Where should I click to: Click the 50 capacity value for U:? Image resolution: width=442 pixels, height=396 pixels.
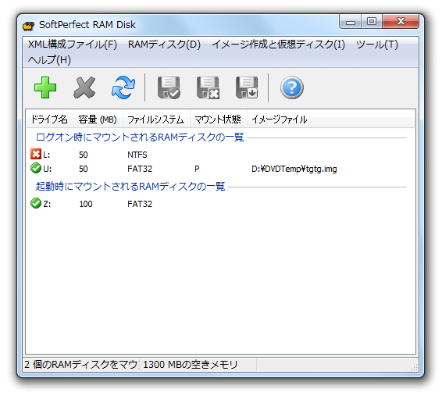tap(83, 169)
